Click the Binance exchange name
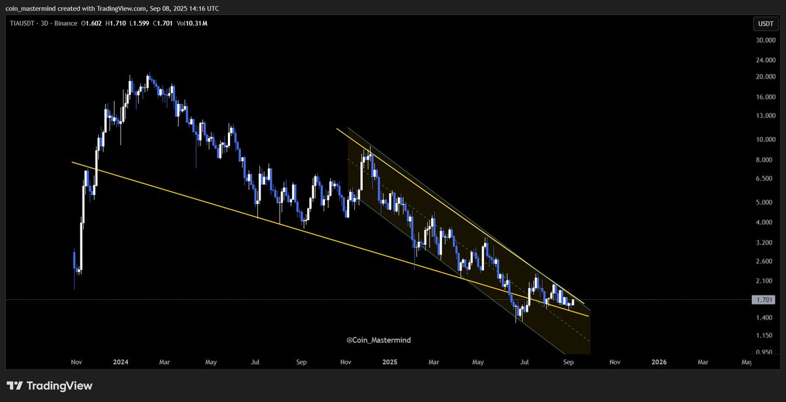 64,24
